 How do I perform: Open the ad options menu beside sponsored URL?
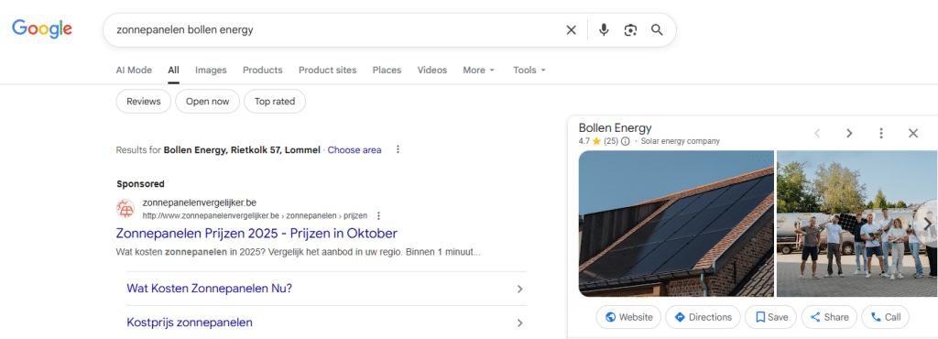(x=378, y=216)
